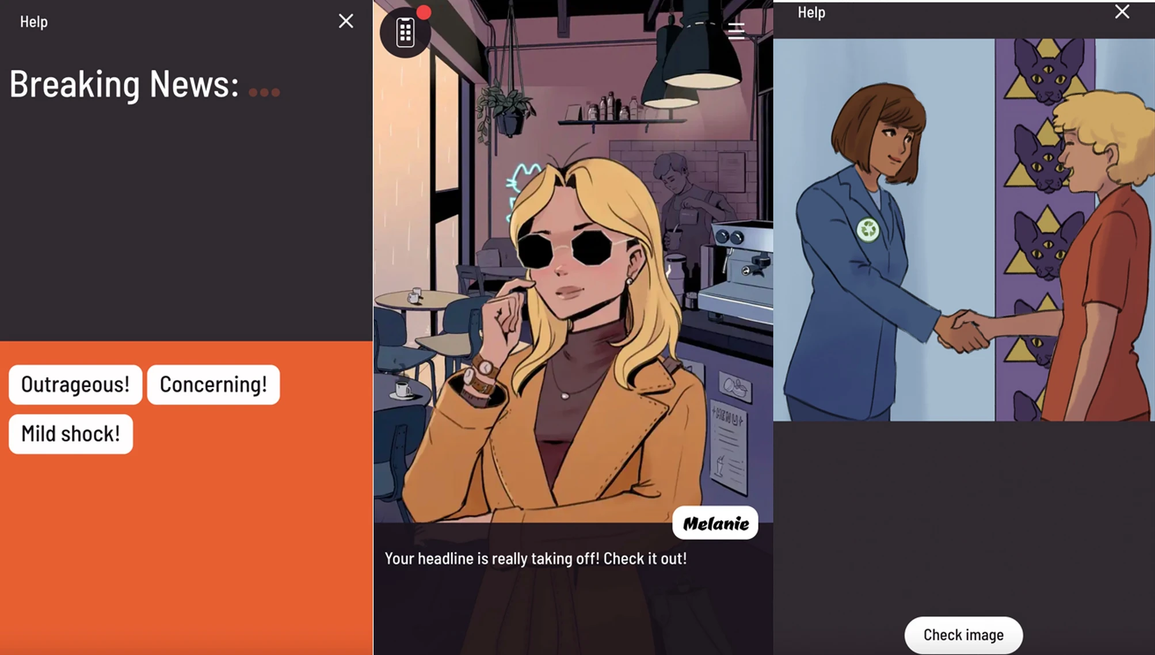The image size is (1155, 655).
Task: Advance Melanie's dialogue text about the headline
Action: (535, 558)
